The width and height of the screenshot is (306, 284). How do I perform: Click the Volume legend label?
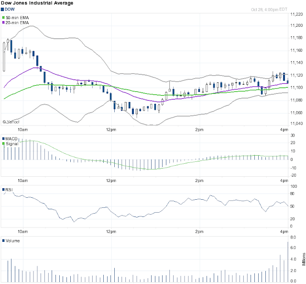[x=13, y=240]
